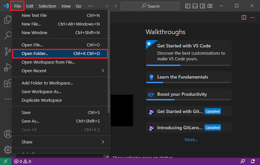This screenshot has width=260, height=165.
Task: Click Updated badge on Get Started with Git
Action: tap(213, 111)
